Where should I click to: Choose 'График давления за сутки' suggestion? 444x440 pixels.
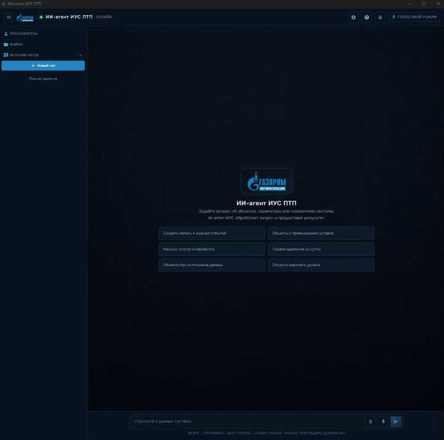[321, 249]
